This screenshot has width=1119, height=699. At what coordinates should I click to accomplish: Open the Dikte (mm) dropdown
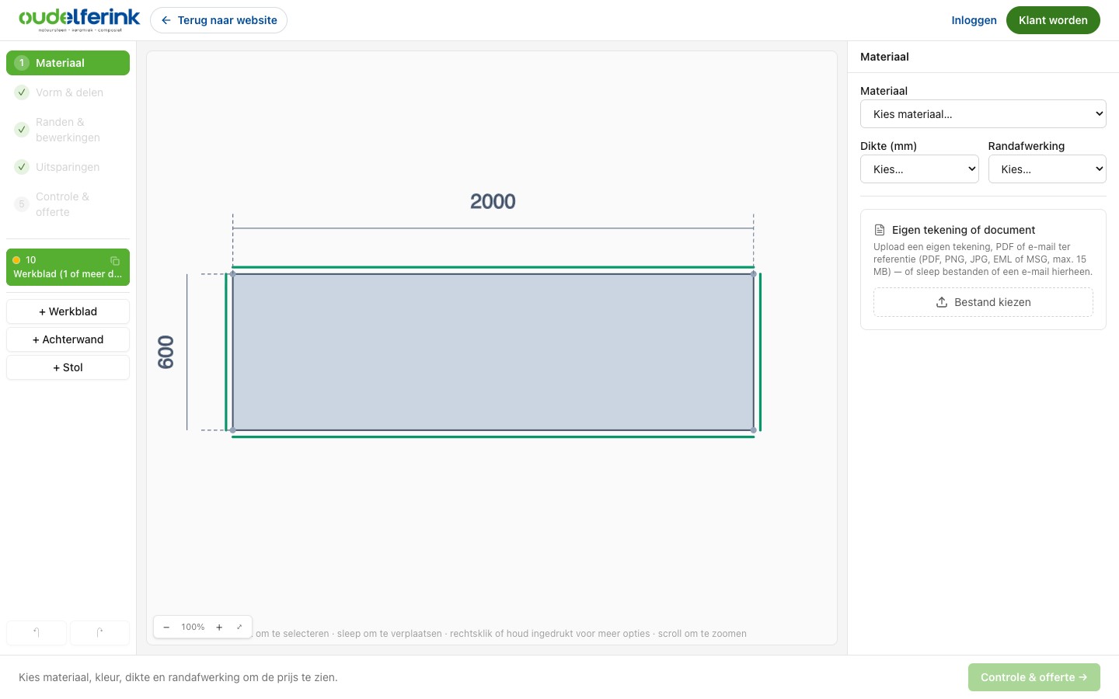click(919, 169)
